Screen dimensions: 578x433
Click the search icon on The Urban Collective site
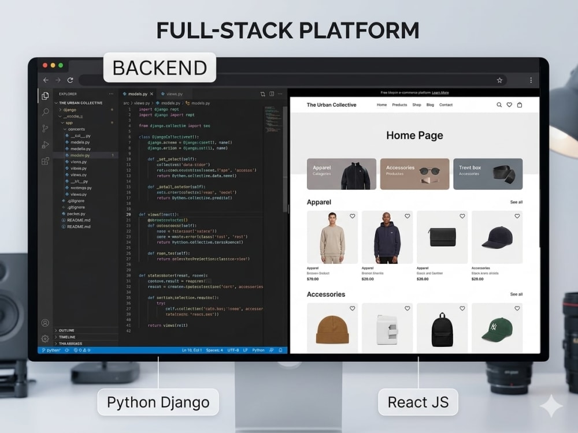[x=499, y=105]
